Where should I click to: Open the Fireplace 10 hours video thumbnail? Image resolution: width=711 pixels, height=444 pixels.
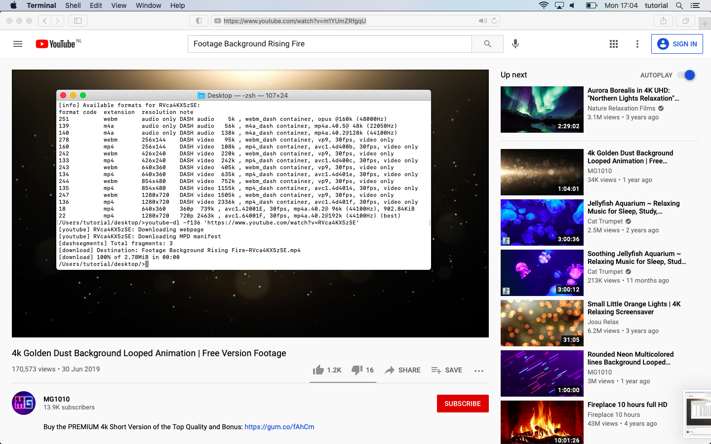(542, 422)
